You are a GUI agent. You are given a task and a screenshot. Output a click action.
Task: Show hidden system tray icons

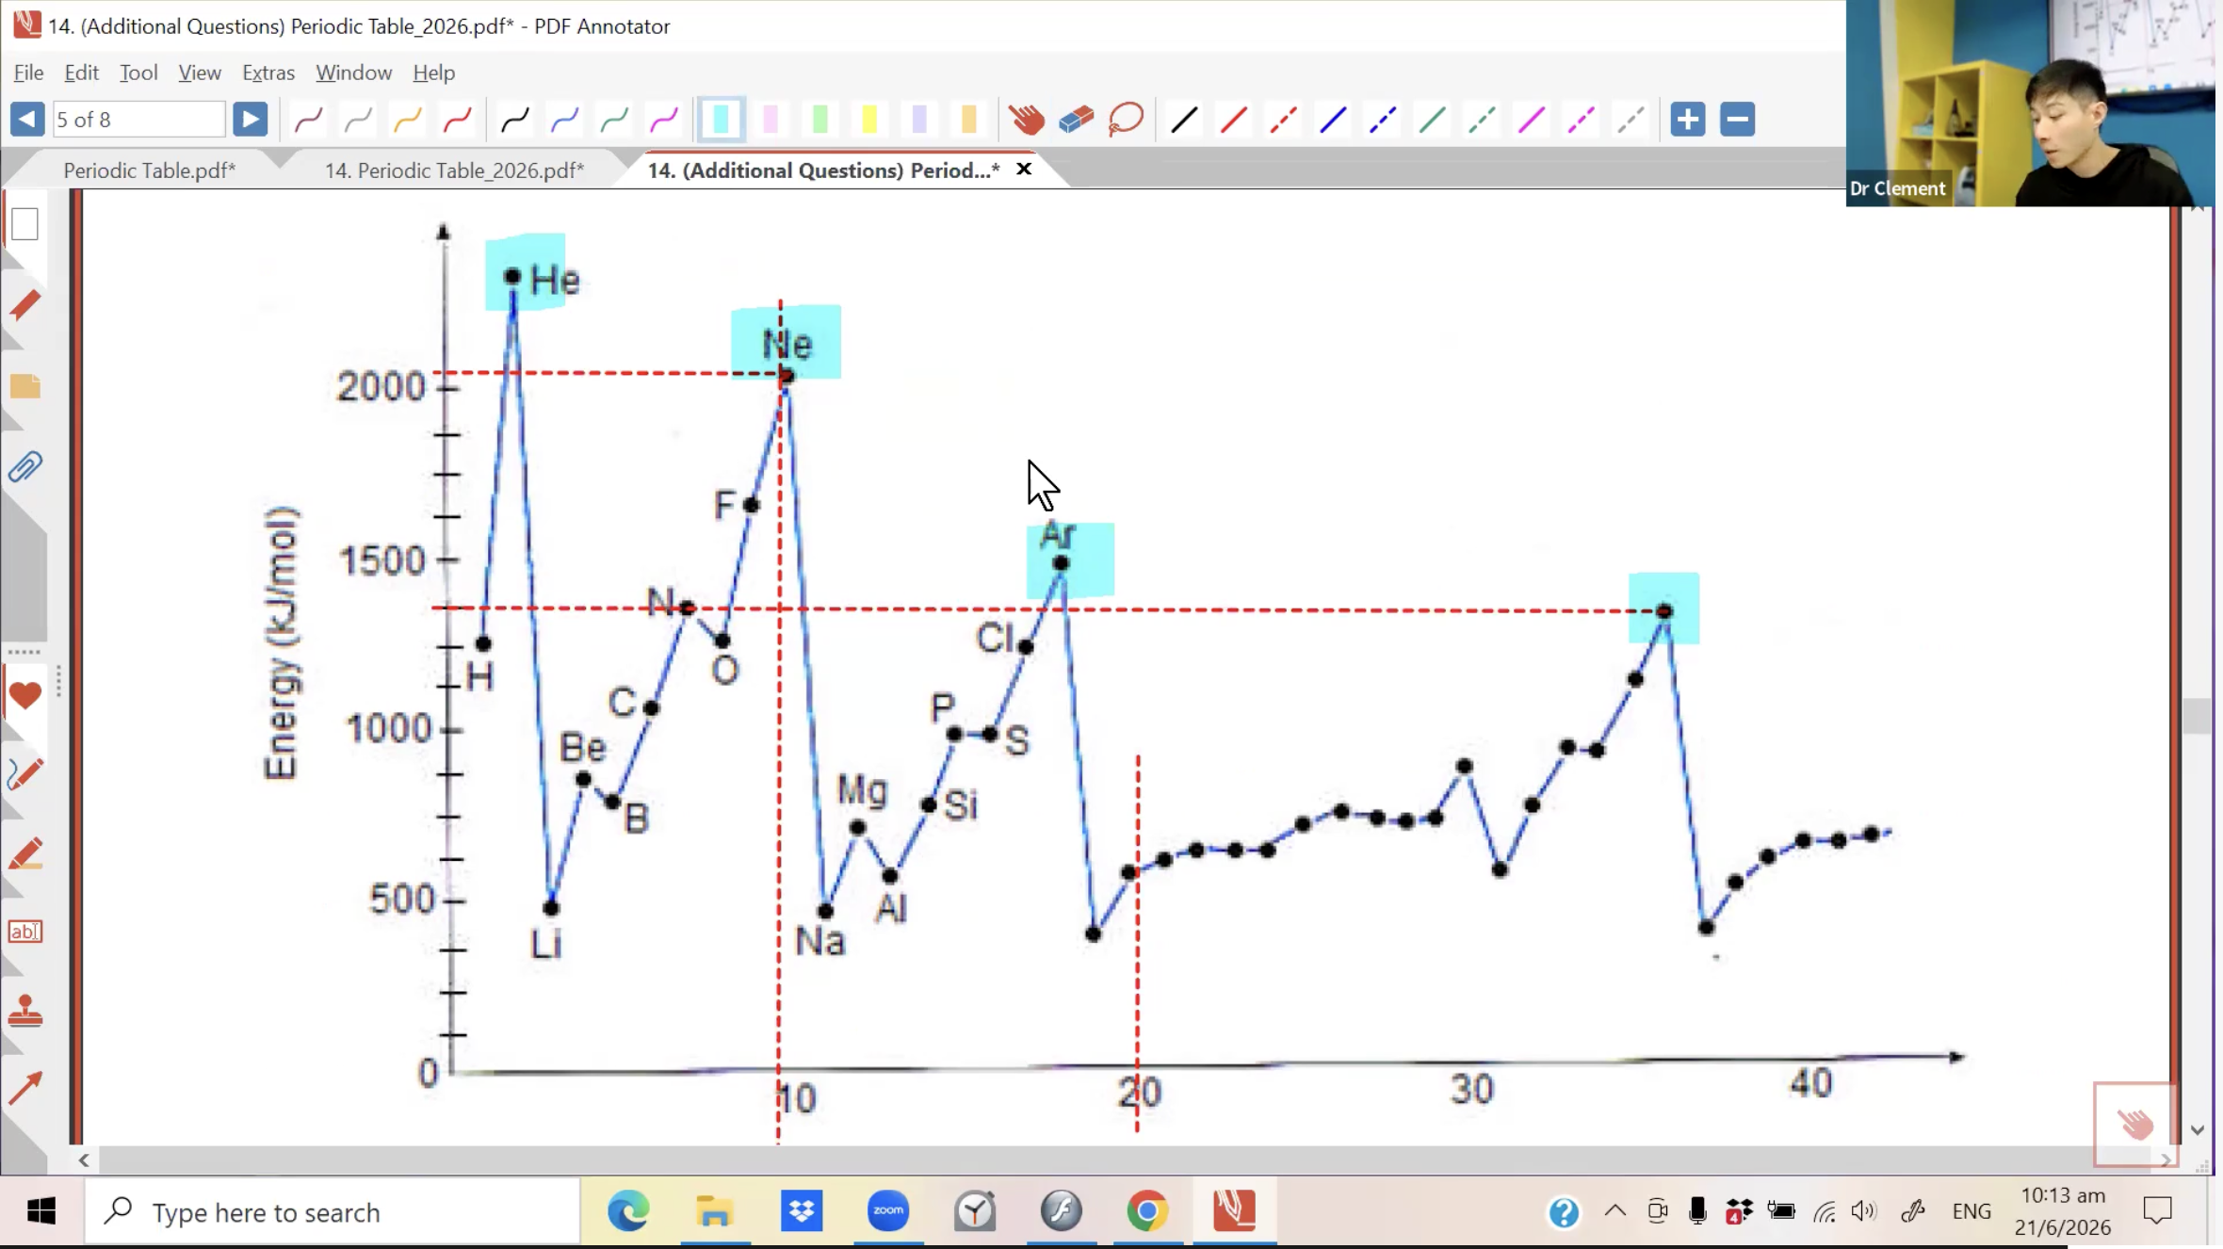1615,1211
